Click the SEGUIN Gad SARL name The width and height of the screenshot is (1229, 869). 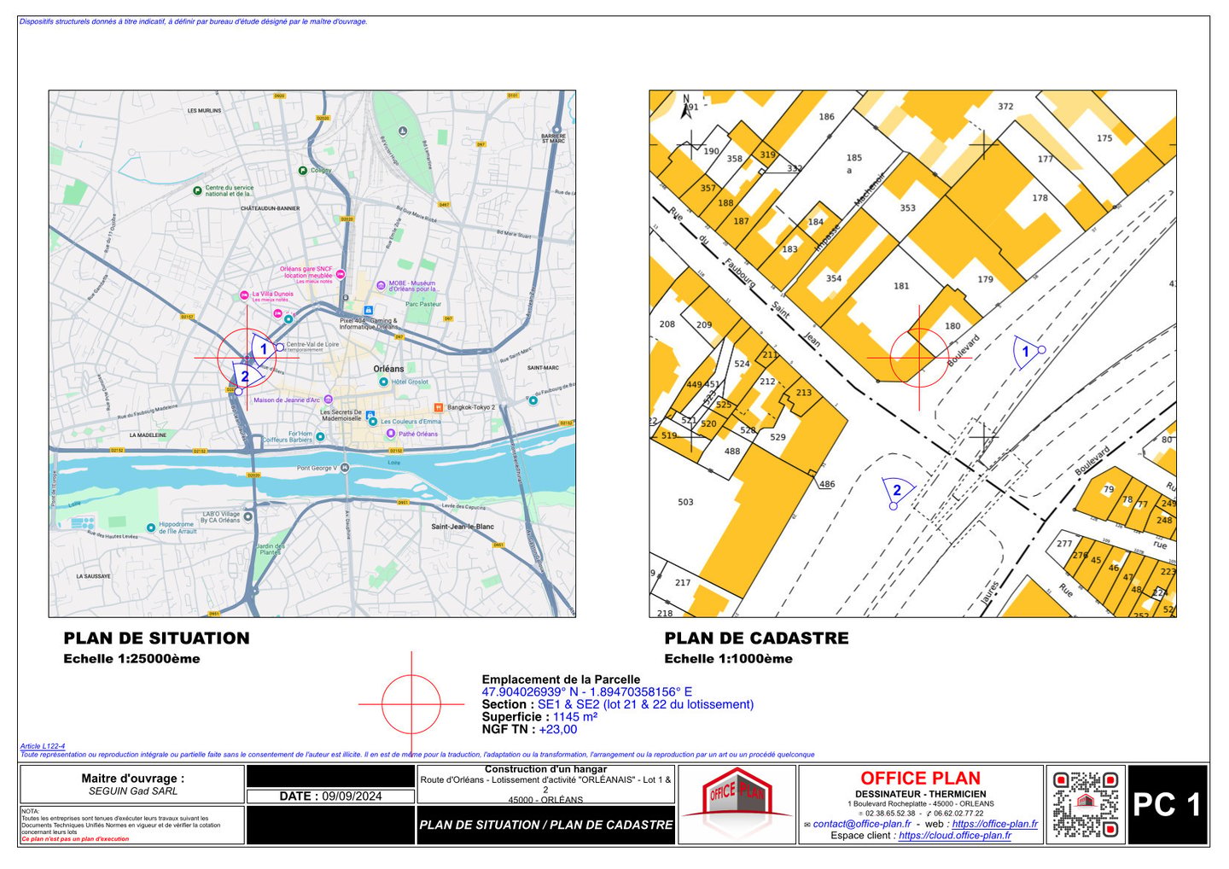click(x=132, y=791)
